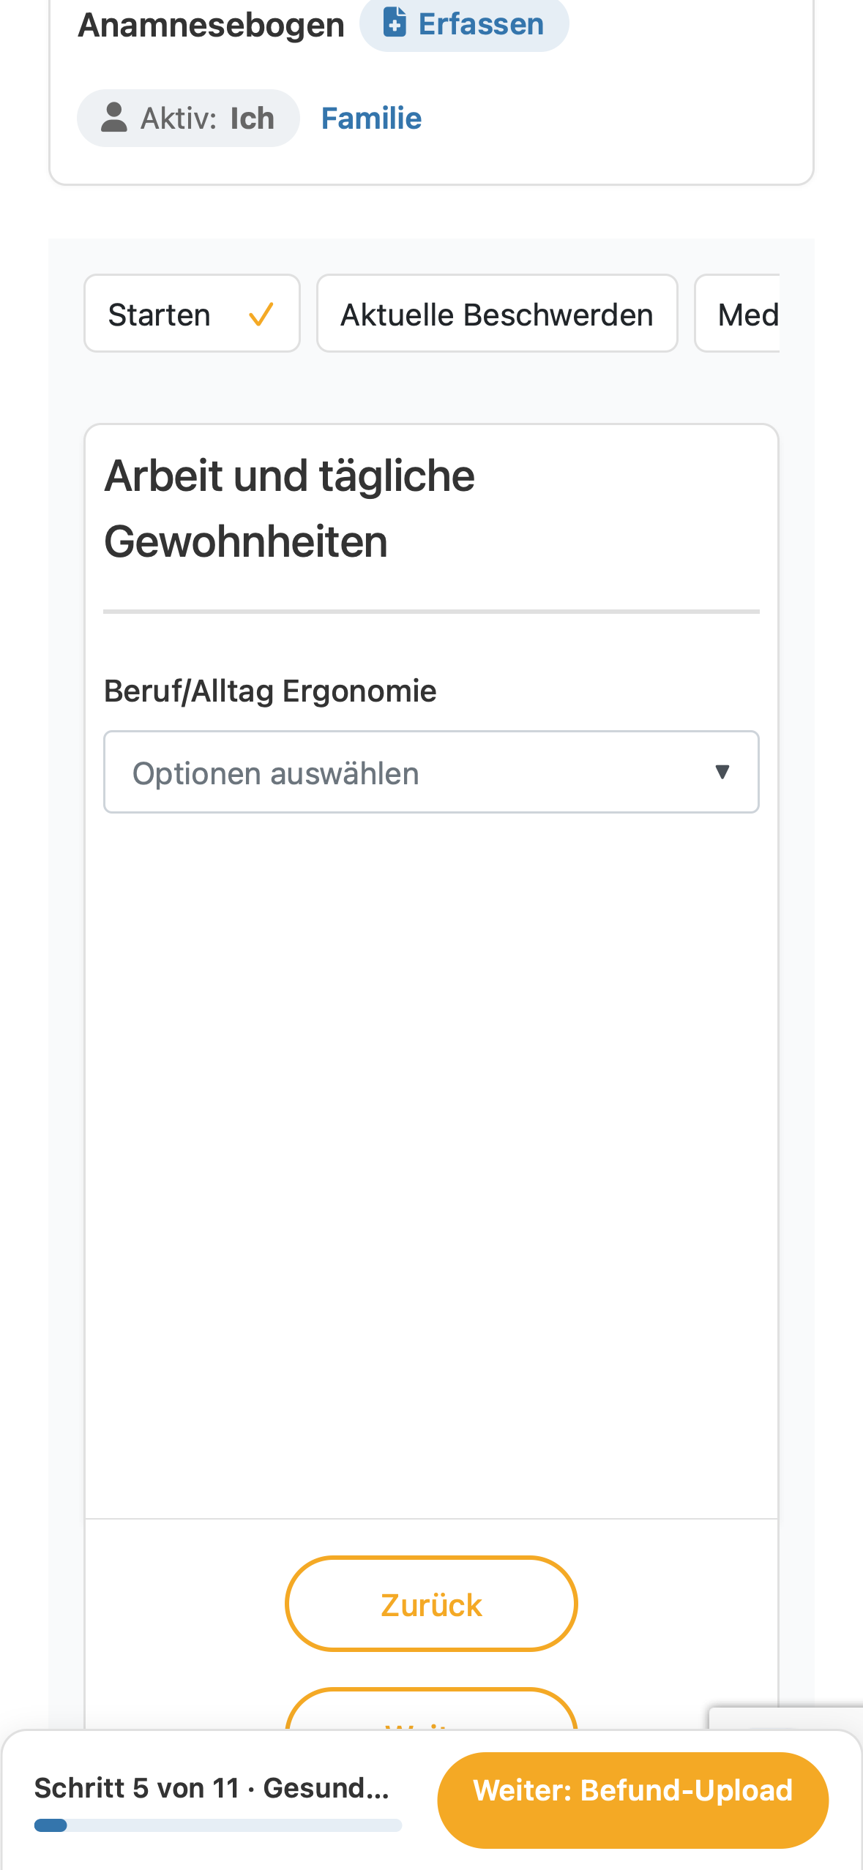
Task: Click the step progress bar
Action: pos(217,1825)
